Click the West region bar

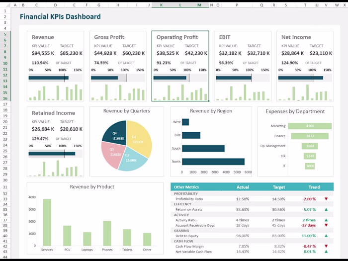[185, 122]
